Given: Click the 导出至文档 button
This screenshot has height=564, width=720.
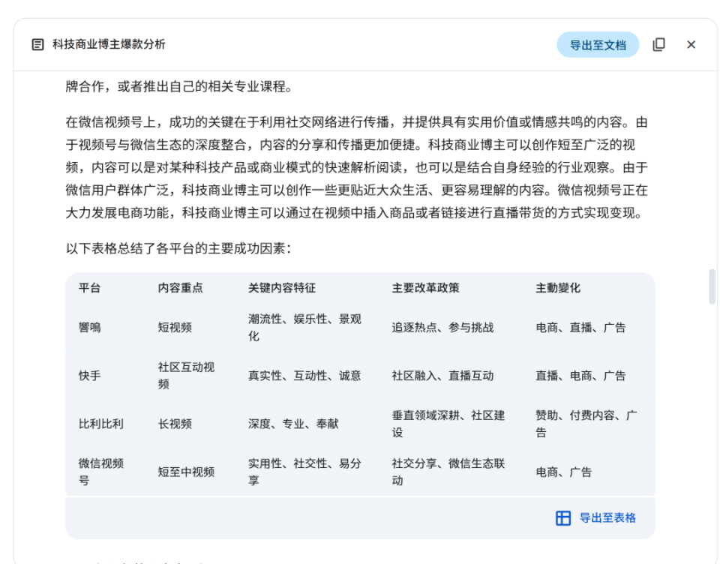Looking at the screenshot, I should pyautogui.click(x=598, y=45).
